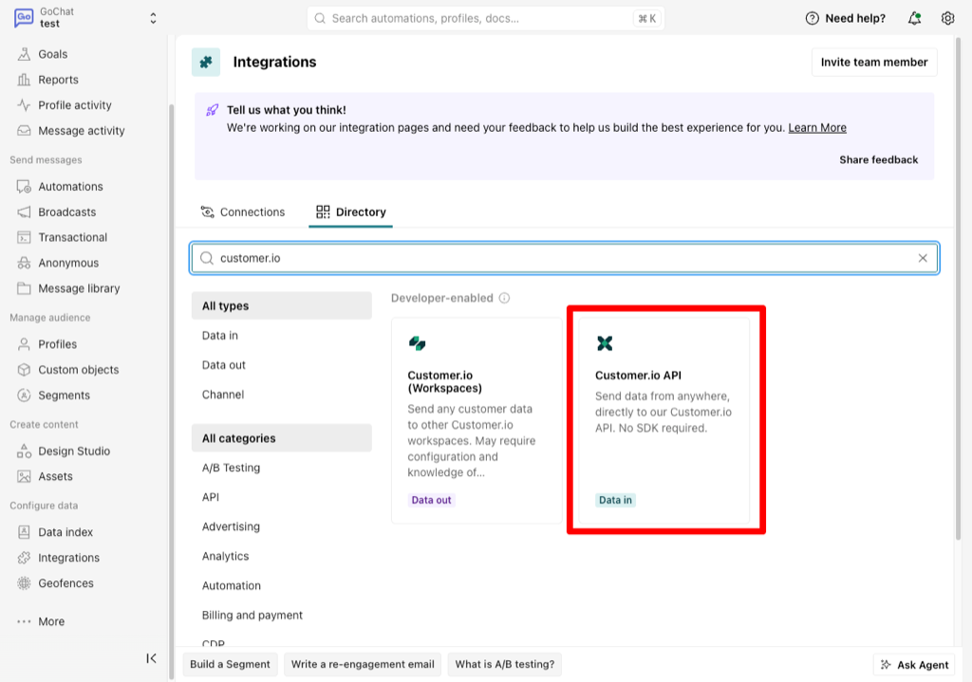Screen dimensions: 972x682
Task: Filter integrations by Data out
Action: [224, 365]
